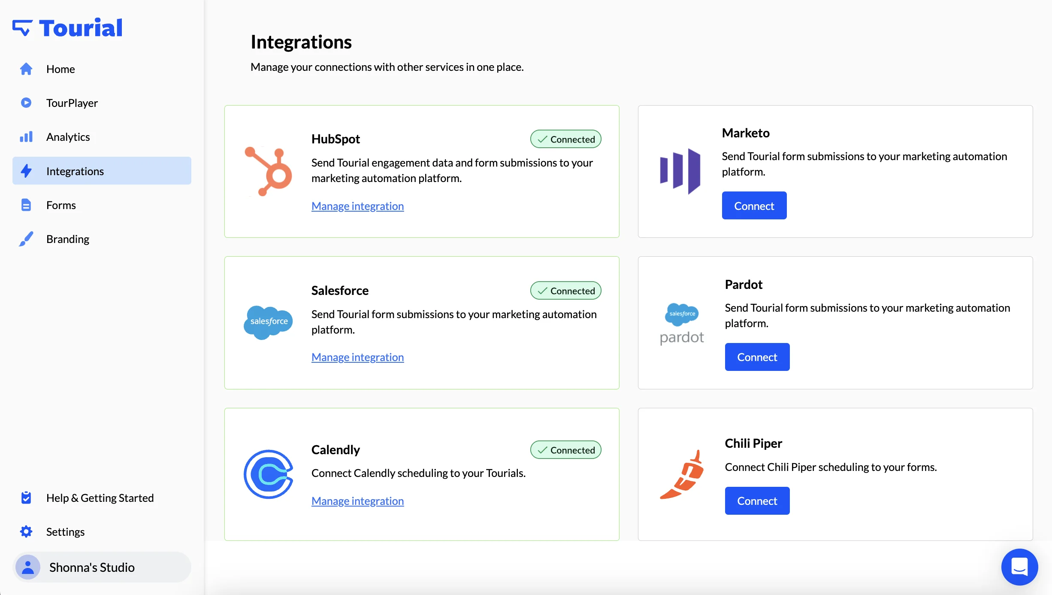Click the Integrations lightning bolt icon
Viewport: 1052px width, 595px height.
[26, 171]
